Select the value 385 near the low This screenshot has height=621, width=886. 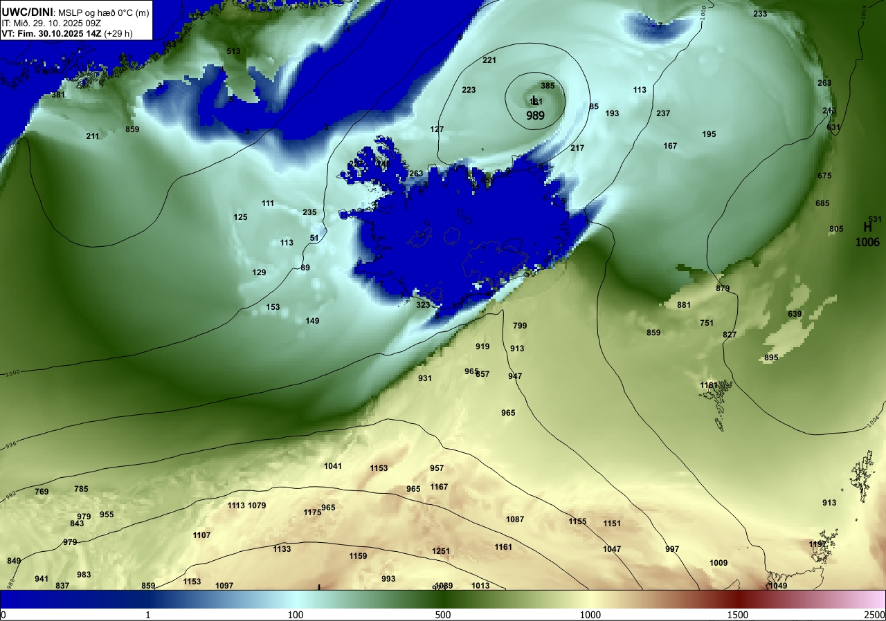(x=548, y=86)
